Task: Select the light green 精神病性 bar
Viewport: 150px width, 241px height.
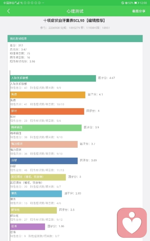Action: tap(46, 128)
